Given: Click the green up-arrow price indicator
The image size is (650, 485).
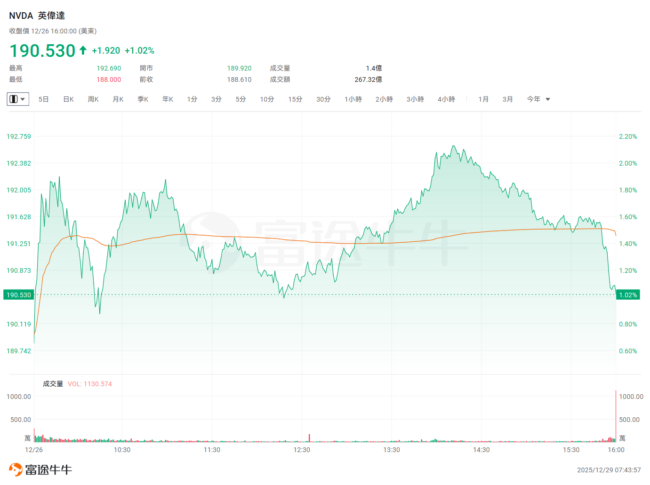Looking at the screenshot, I should [83, 50].
